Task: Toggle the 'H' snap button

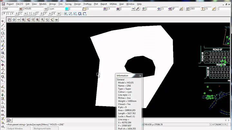Action: [25, 14]
